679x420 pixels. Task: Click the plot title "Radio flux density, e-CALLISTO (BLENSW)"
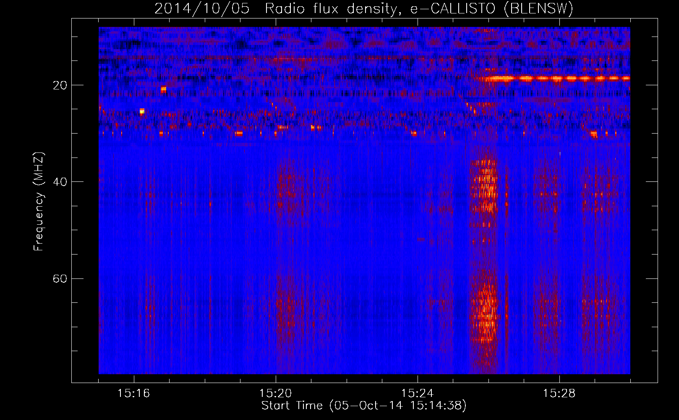tap(419, 9)
